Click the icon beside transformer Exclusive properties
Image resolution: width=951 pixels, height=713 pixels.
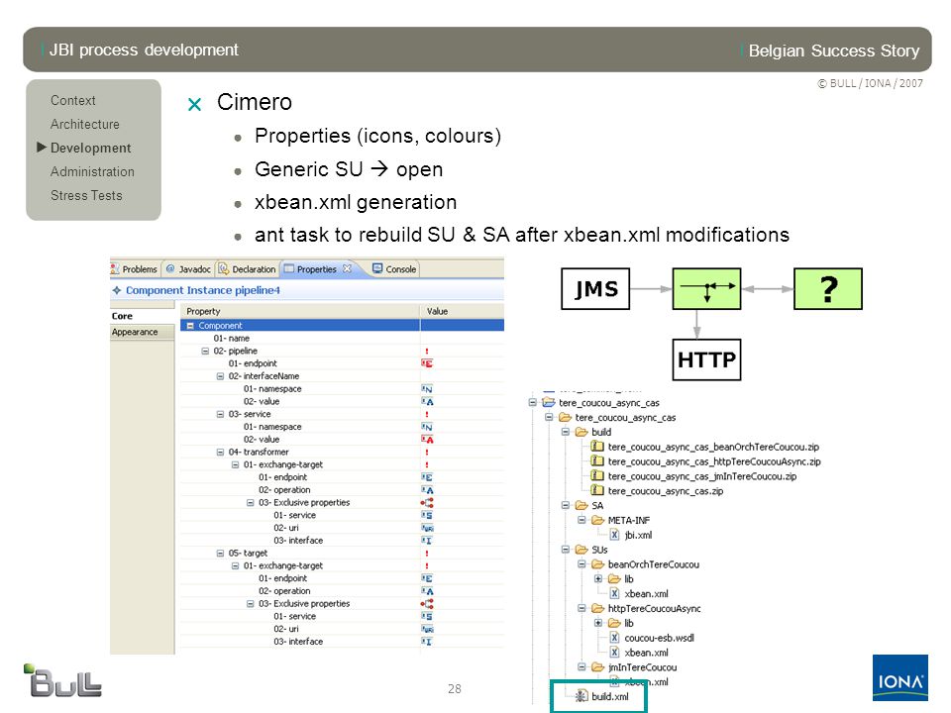point(427,503)
